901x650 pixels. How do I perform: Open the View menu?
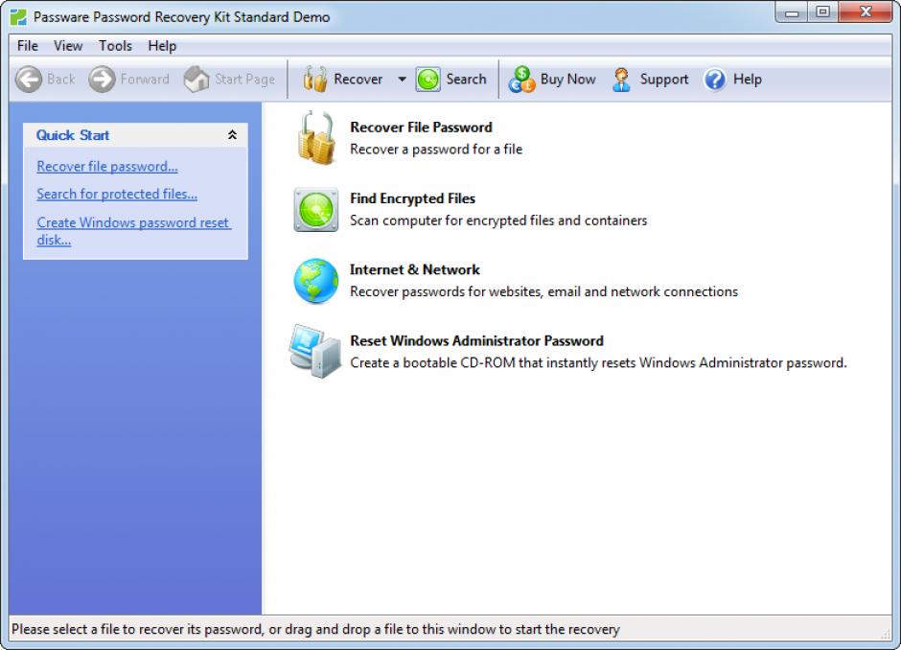point(68,45)
